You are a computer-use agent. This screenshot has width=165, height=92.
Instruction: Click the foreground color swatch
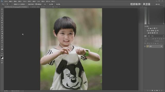[x=2, y=57]
